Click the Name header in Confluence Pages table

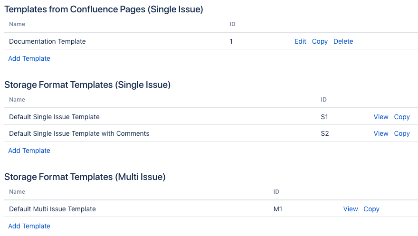pyautogui.click(x=17, y=24)
